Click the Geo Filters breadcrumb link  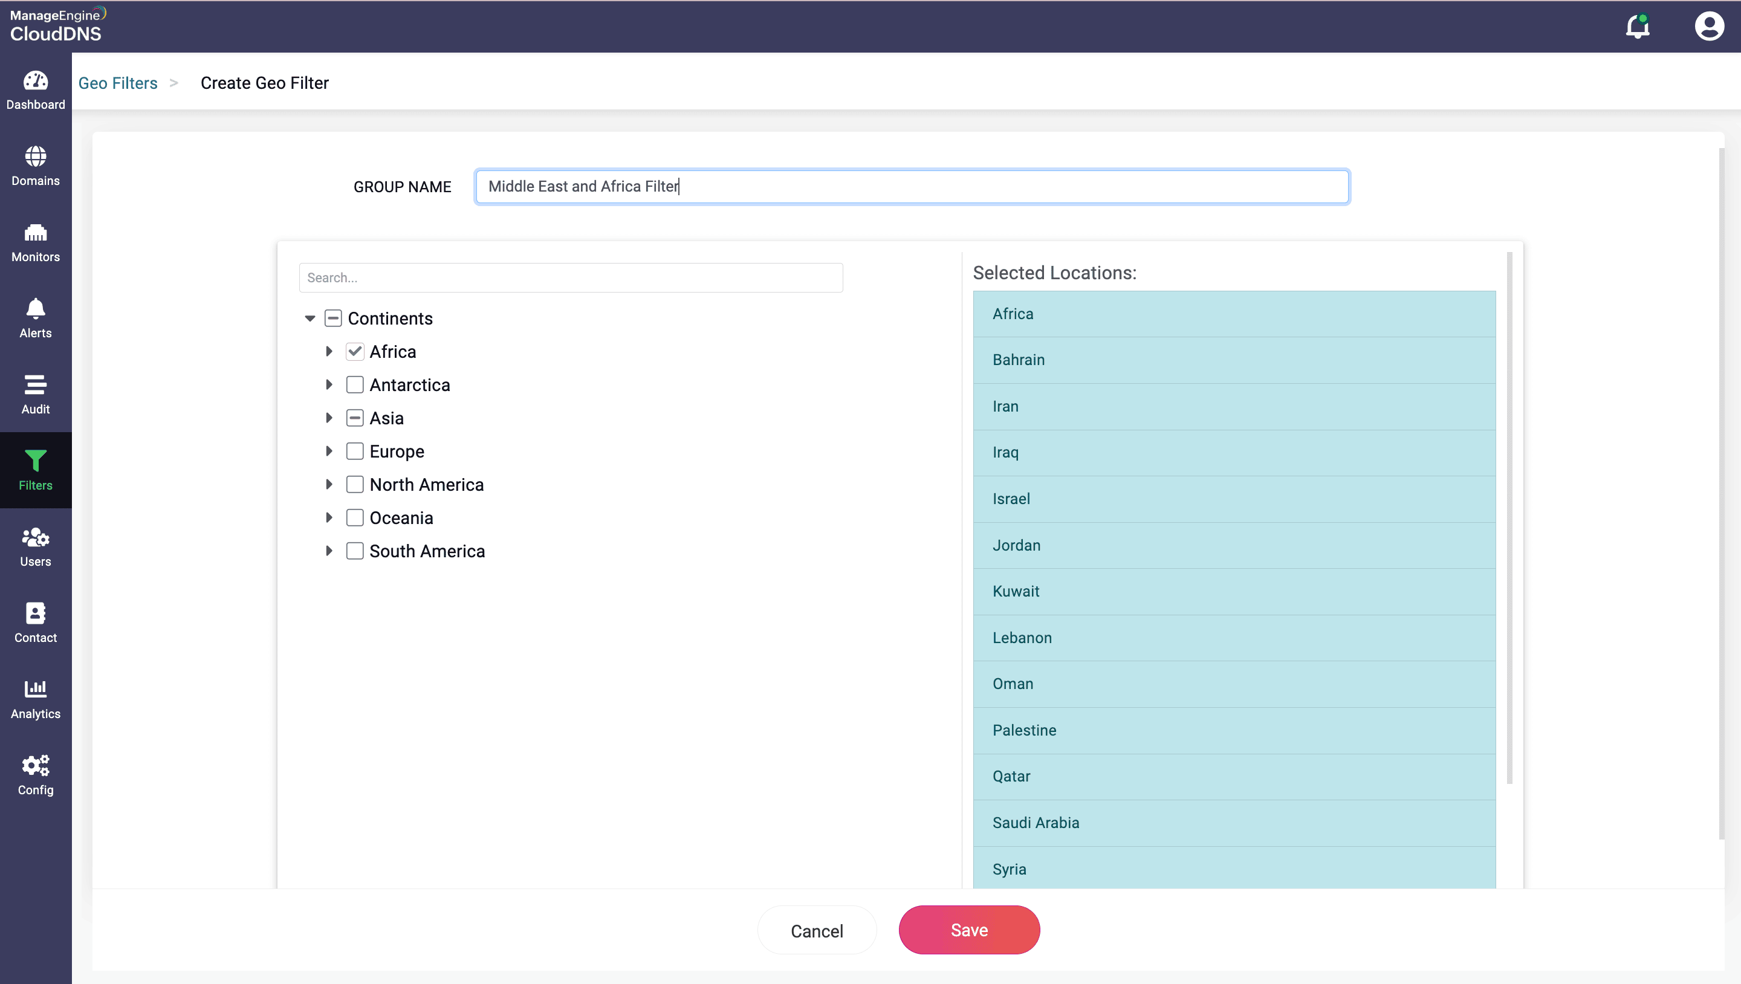point(117,82)
